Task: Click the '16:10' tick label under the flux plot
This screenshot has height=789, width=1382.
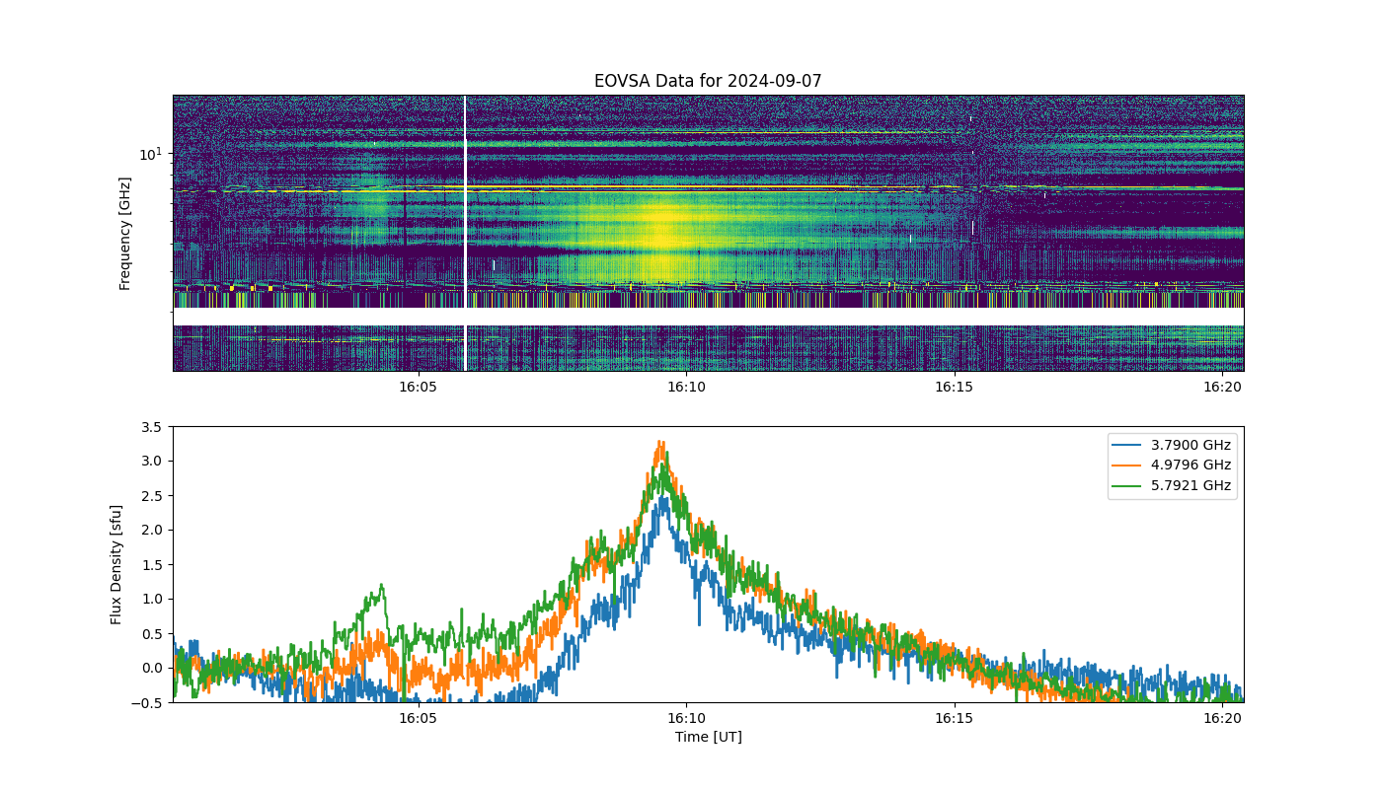Action: point(686,718)
